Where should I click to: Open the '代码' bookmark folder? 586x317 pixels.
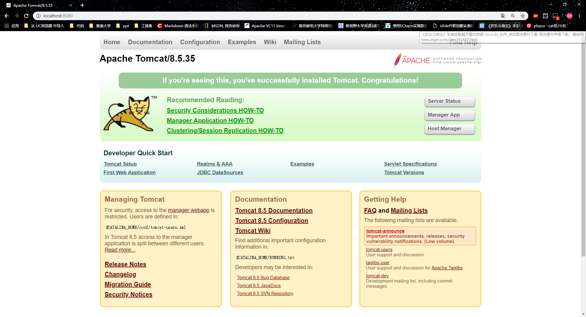[77, 26]
